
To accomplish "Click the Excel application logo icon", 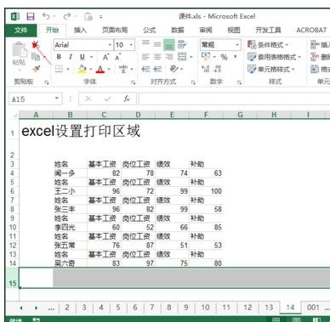I will (15, 16).
